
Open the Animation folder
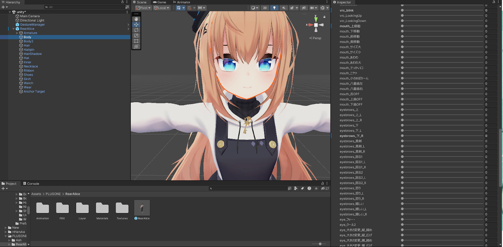coord(42,211)
